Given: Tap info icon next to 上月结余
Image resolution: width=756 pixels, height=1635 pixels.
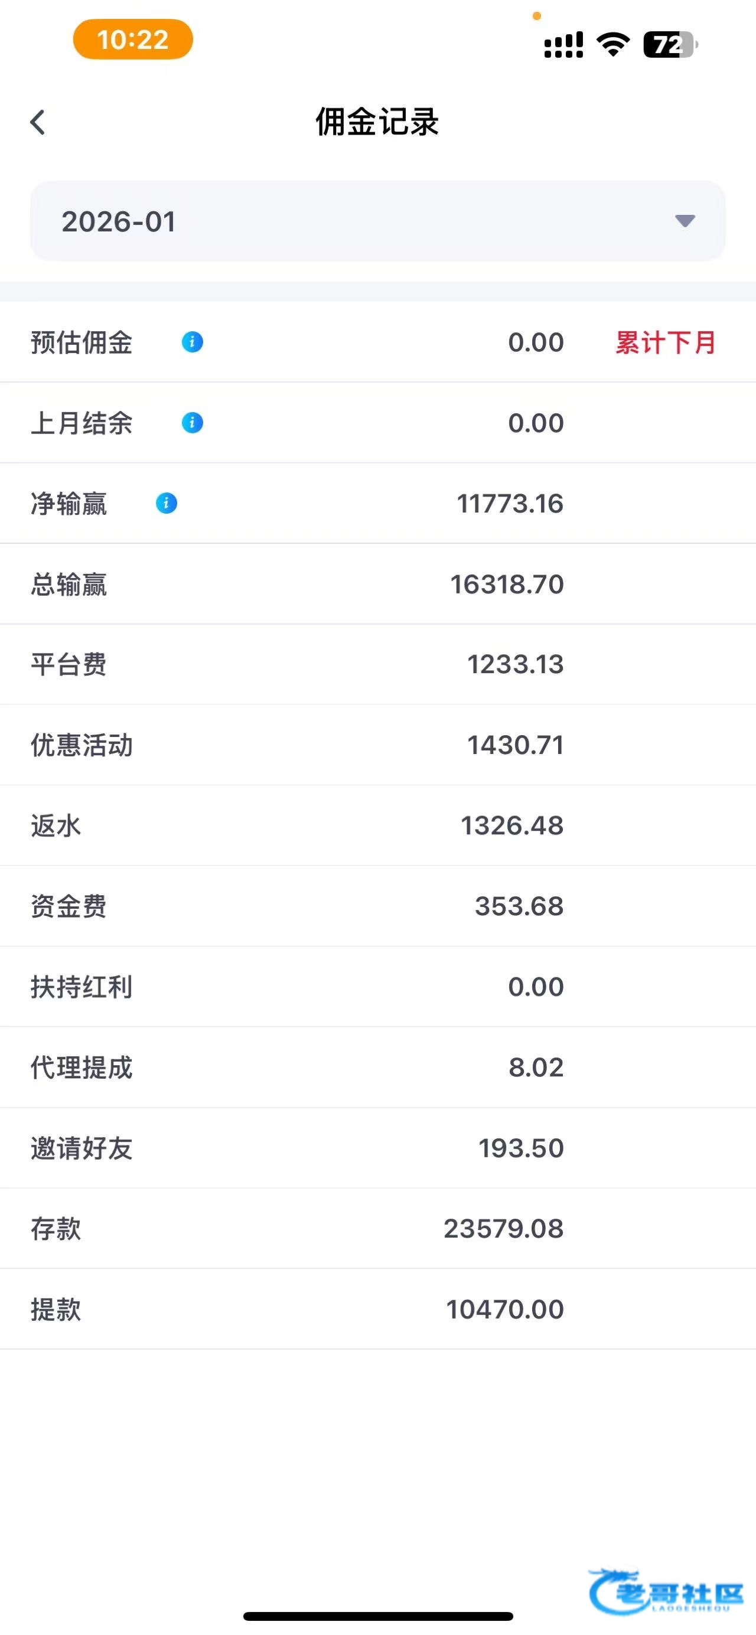Looking at the screenshot, I should coord(193,423).
